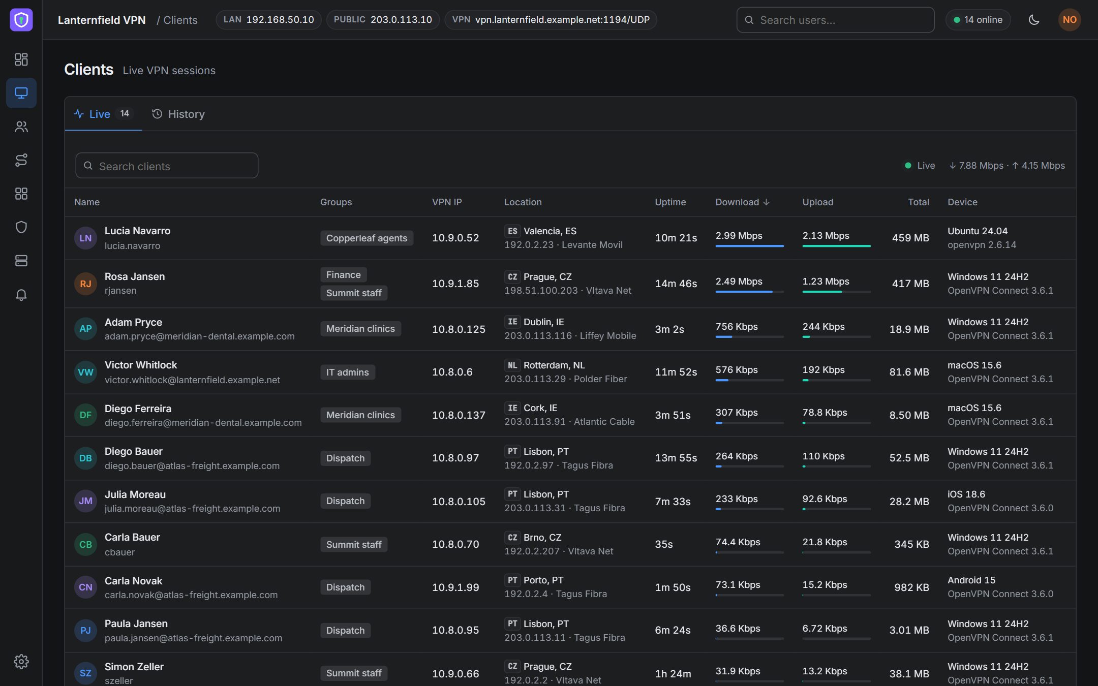Click the Clients breadcrumb link
The height and width of the screenshot is (686, 1098).
180,20
